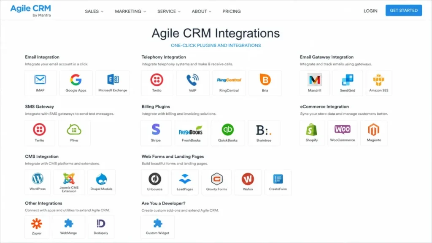This screenshot has width=432, height=243.
Task: Click the Agile CRM logo
Action: pyautogui.click(x=30, y=11)
